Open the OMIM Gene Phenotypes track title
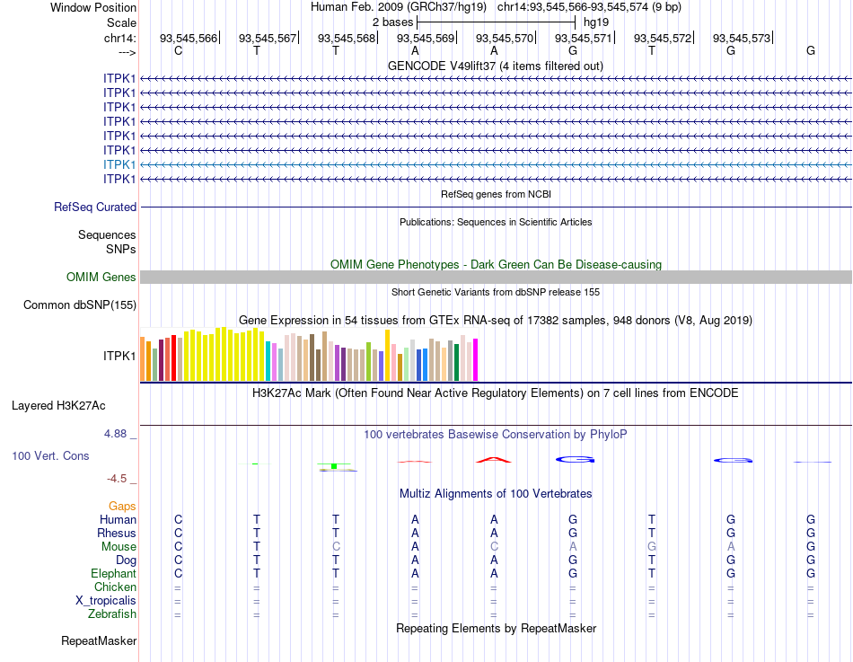 pos(496,265)
